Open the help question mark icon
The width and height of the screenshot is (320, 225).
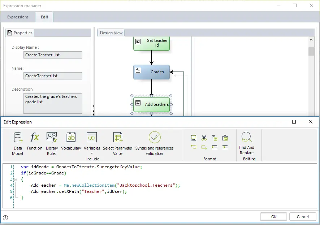pyautogui.click(x=5, y=218)
